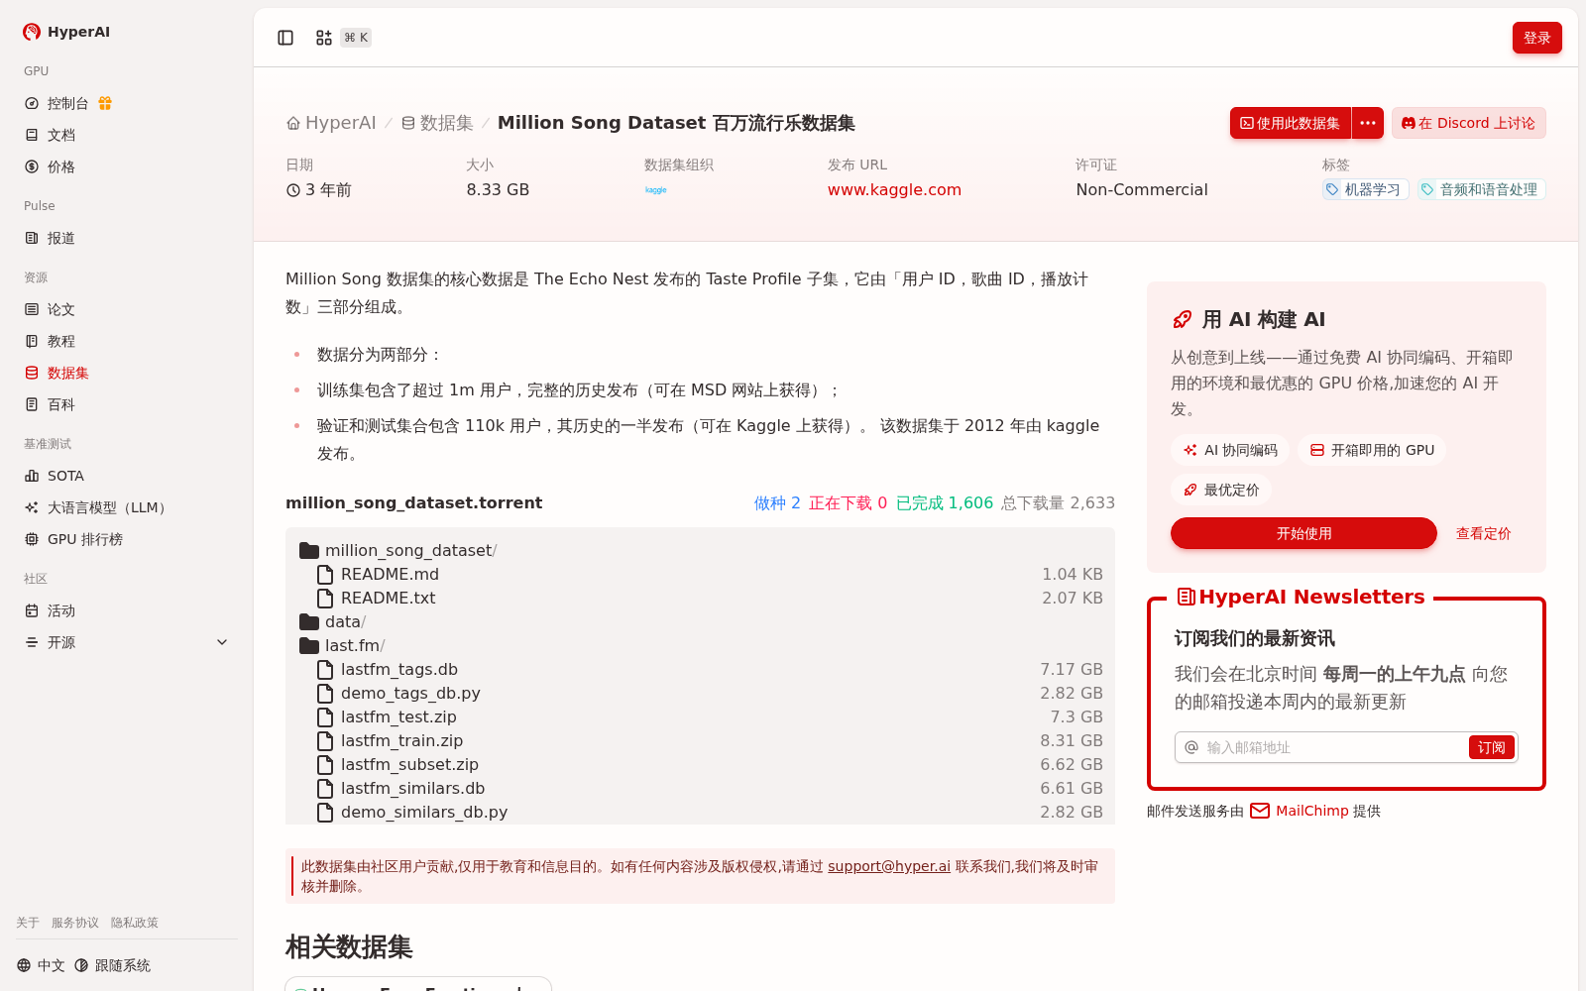The image size is (1586, 991).
Task: Click the gift icon next to 控制台
Action: (105, 103)
